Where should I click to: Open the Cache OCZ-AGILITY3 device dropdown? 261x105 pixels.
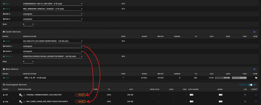(x=53, y=41)
